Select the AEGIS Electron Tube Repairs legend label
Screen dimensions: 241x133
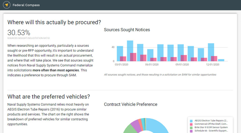pyautogui.click(x=211, y=121)
